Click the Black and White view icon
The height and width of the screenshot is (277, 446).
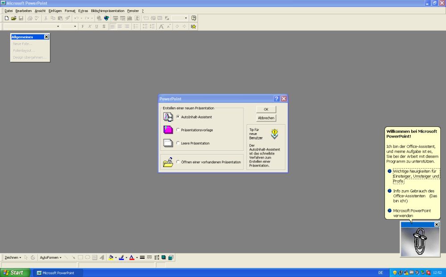pos(167,18)
